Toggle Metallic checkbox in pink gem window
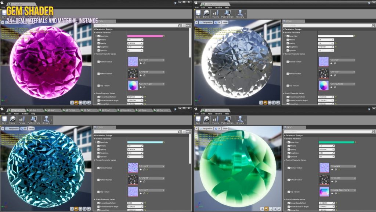376x212 pixels. pyautogui.click(x=98, y=40)
